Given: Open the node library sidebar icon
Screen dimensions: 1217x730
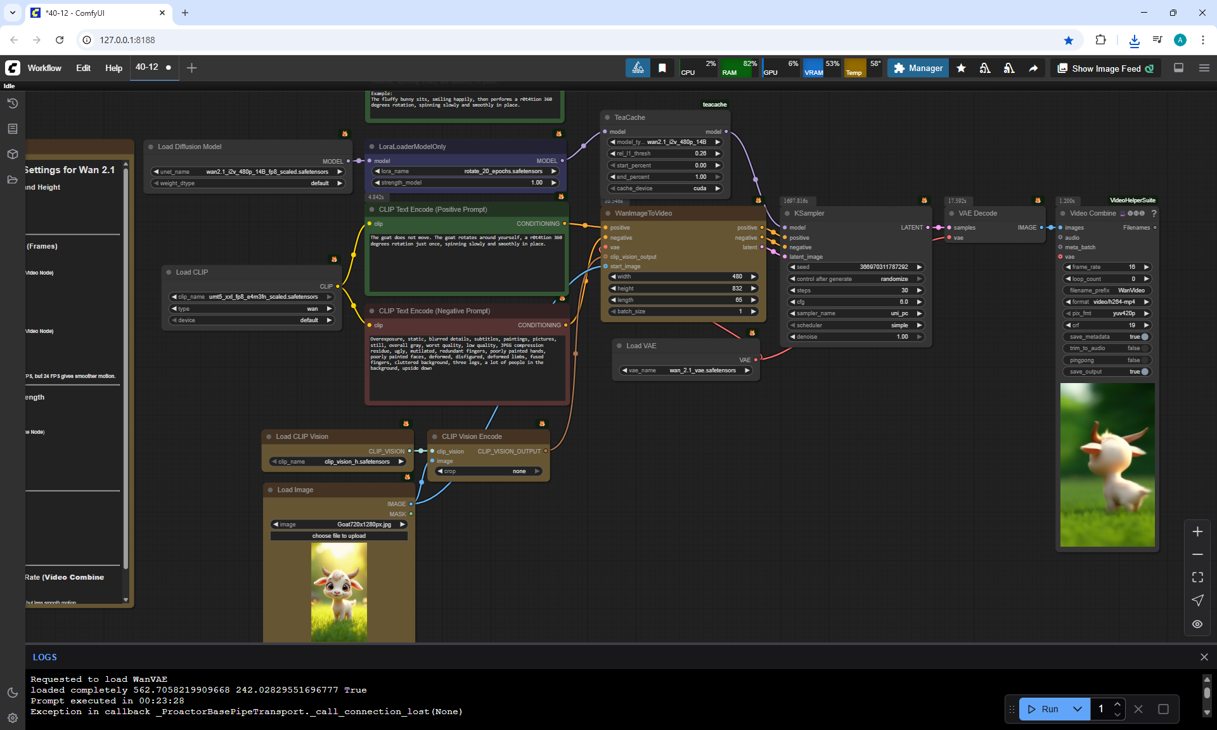Looking at the screenshot, I should (x=12, y=129).
